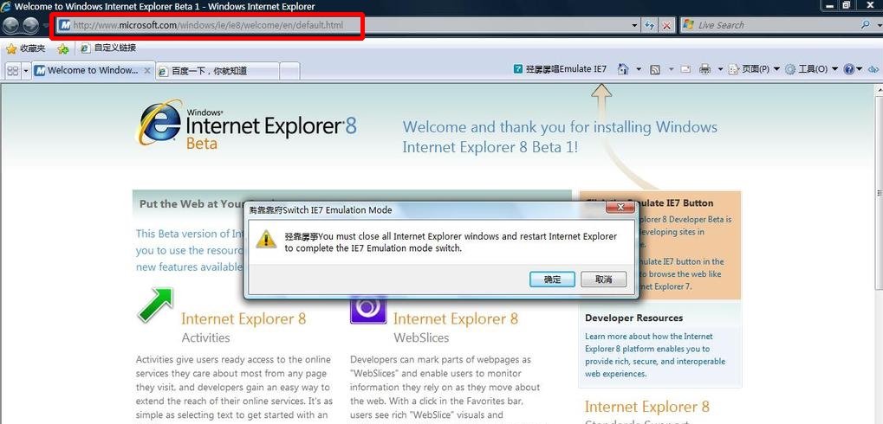Click the browser Back arrow button
Screen dimensions: 883x424
click(11, 25)
